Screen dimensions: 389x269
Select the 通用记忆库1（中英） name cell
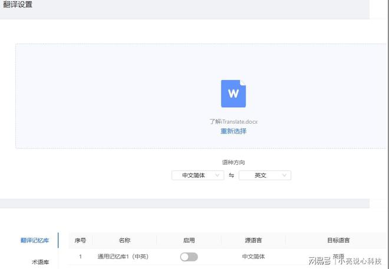point(123,257)
